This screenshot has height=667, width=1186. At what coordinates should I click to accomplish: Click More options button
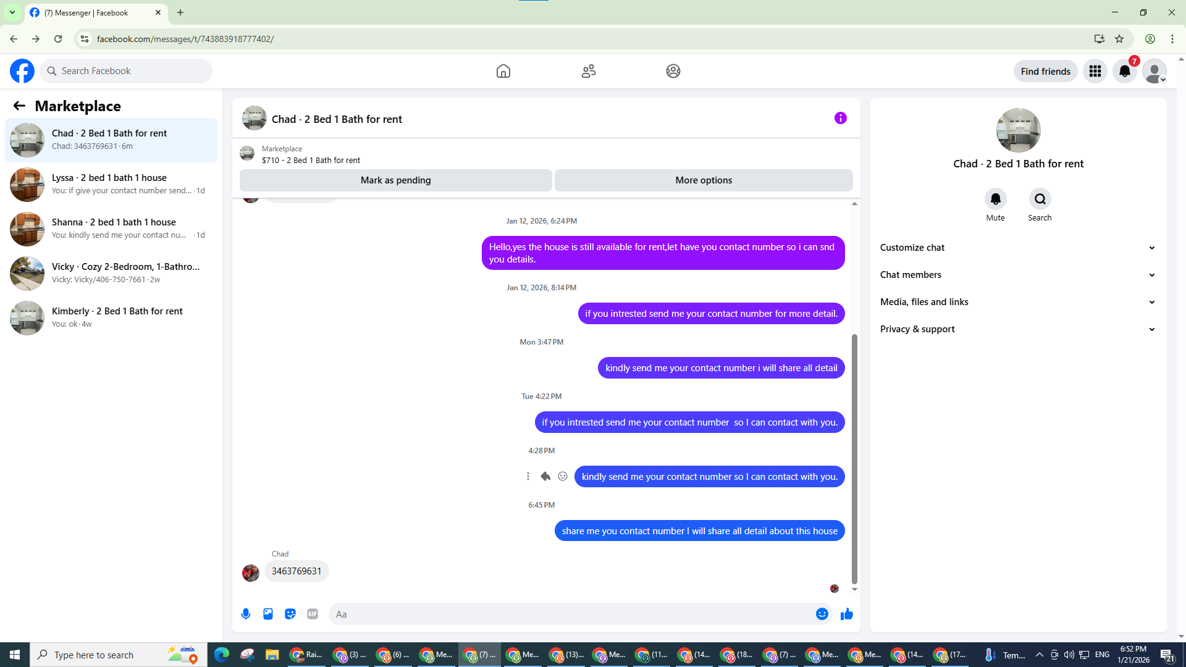pos(704,180)
